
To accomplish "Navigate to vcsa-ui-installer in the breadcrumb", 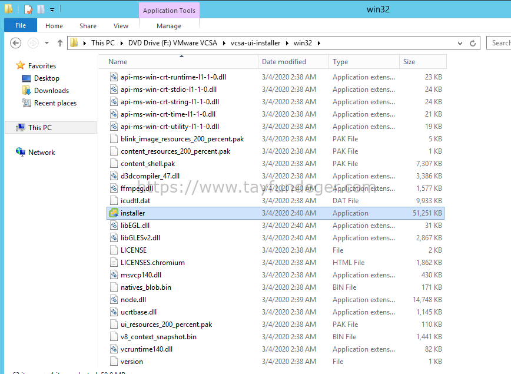I will pos(255,43).
